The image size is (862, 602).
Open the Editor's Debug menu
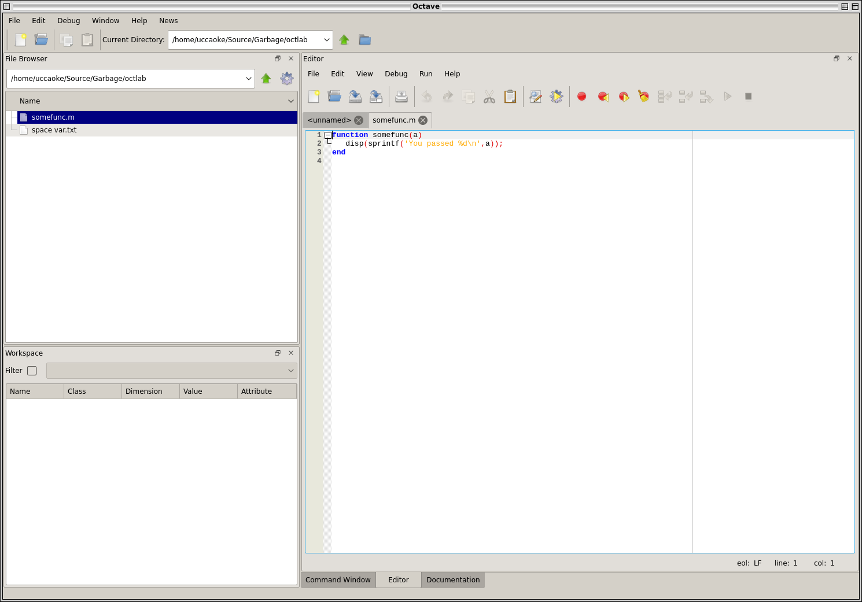click(396, 74)
